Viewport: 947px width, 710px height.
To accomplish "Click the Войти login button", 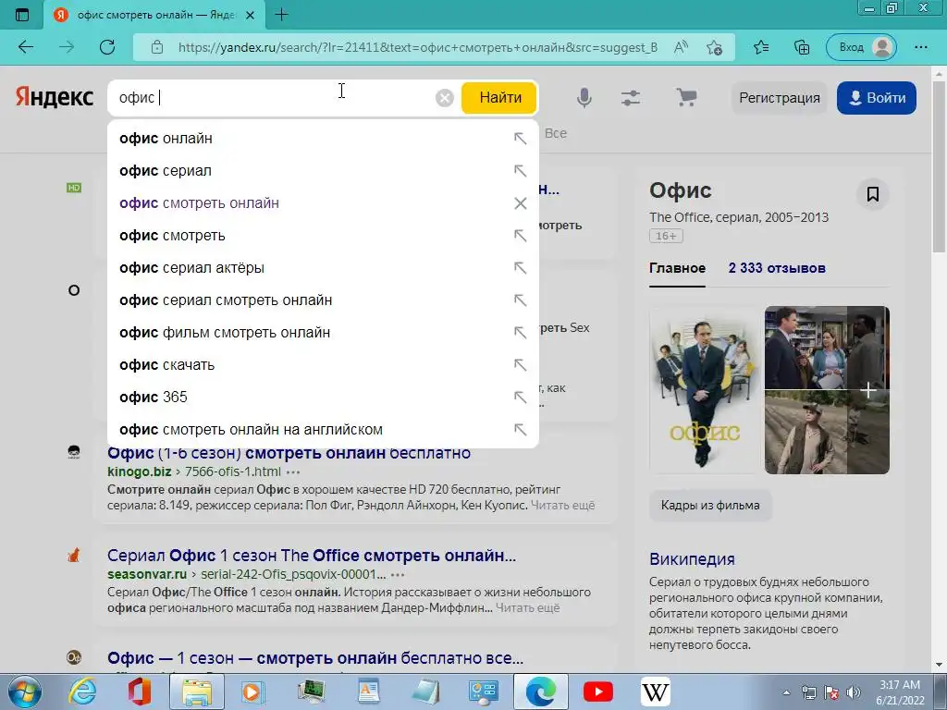I will click(x=877, y=98).
